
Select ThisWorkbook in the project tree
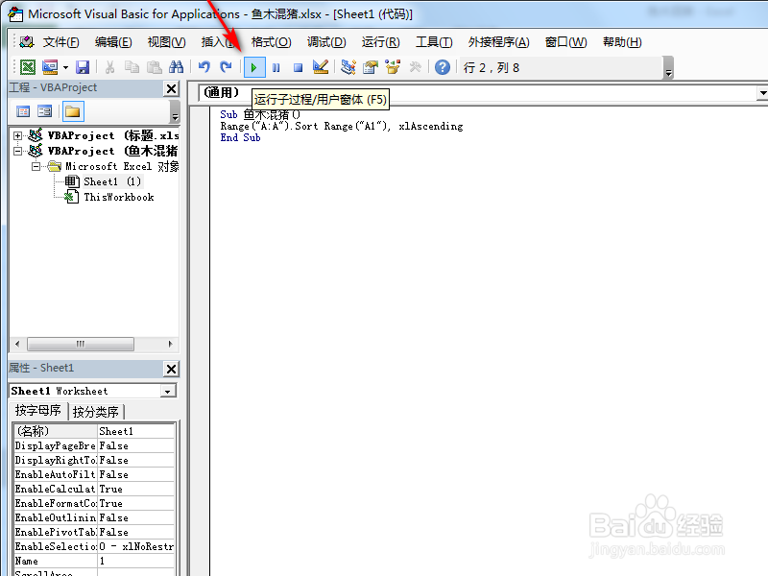[118, 197]
